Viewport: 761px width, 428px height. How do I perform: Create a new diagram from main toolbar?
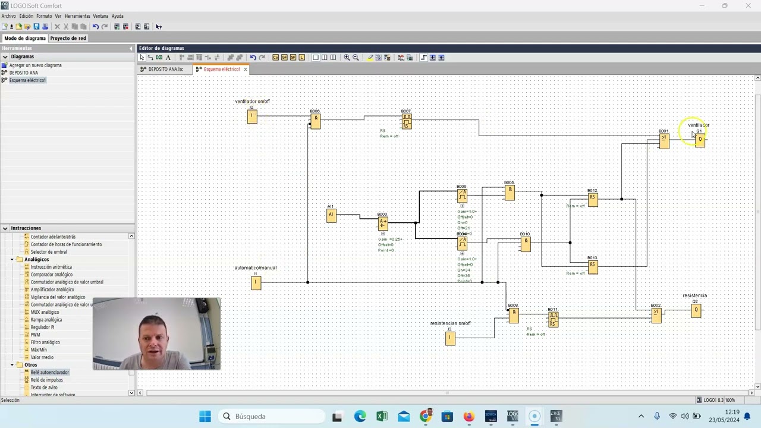point(5,27)
